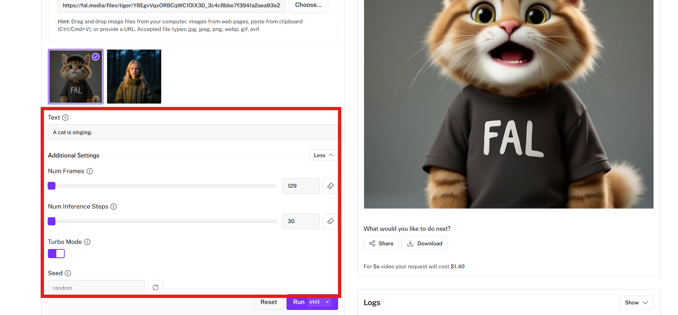
Task: Click the image URL input field
Action: pos(171,5)
